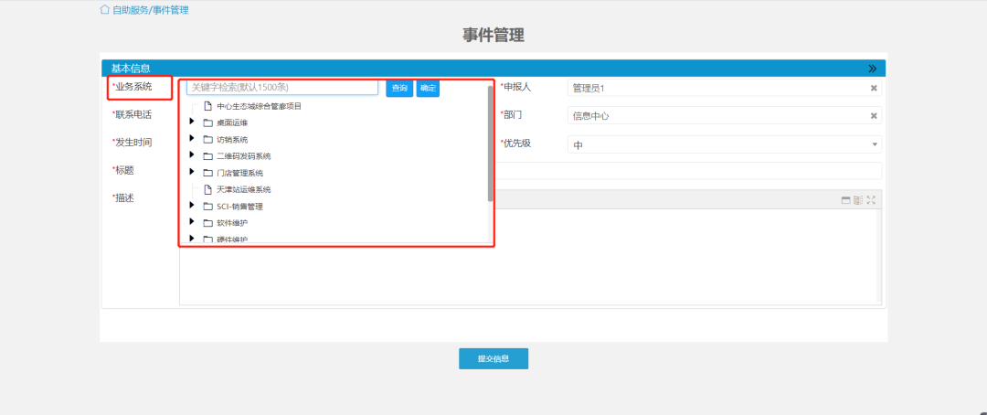Click the folder icon next to 桌面运维
Image resolution: width=987 pixels, height=415 pixels.
tap(208, 122)
